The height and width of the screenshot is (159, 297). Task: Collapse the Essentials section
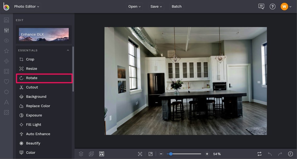pos(68,50)
